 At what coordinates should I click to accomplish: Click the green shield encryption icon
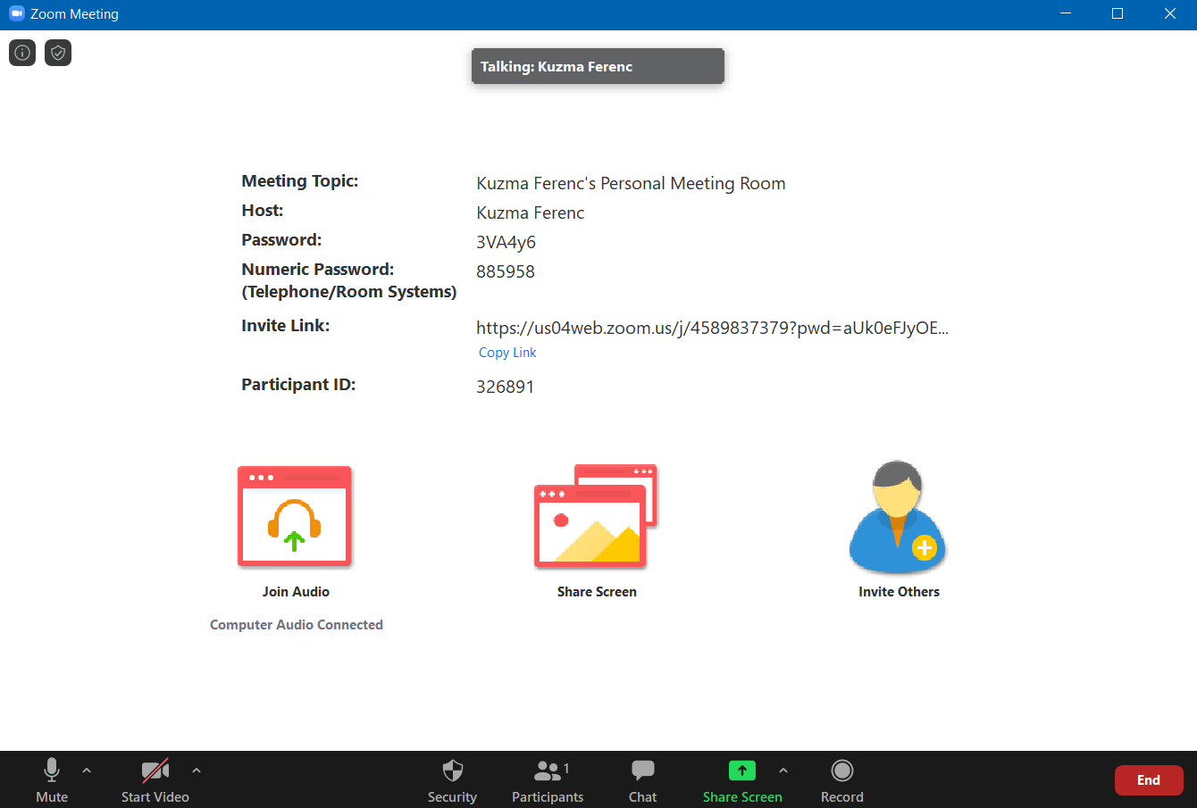[58, 53]
